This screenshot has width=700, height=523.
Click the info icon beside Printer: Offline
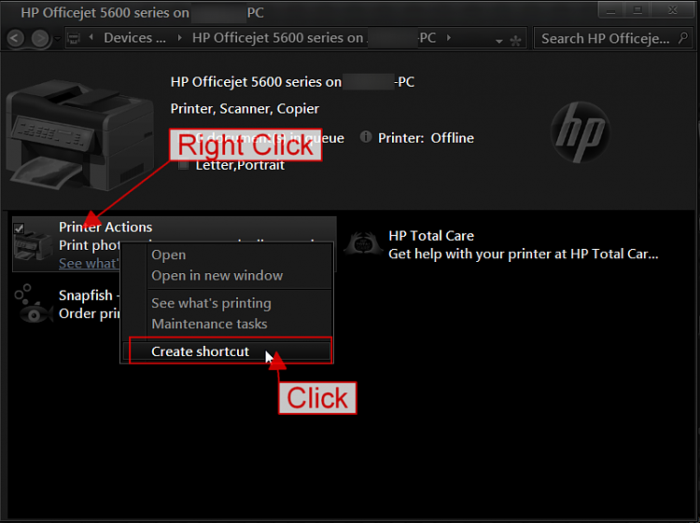click(366, 137)
